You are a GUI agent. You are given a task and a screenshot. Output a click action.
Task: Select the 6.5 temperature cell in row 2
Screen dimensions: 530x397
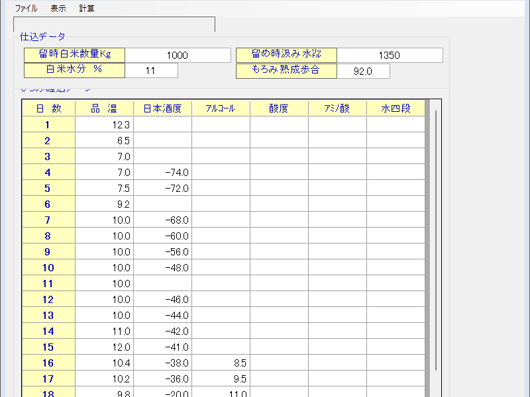coord(105,140)
